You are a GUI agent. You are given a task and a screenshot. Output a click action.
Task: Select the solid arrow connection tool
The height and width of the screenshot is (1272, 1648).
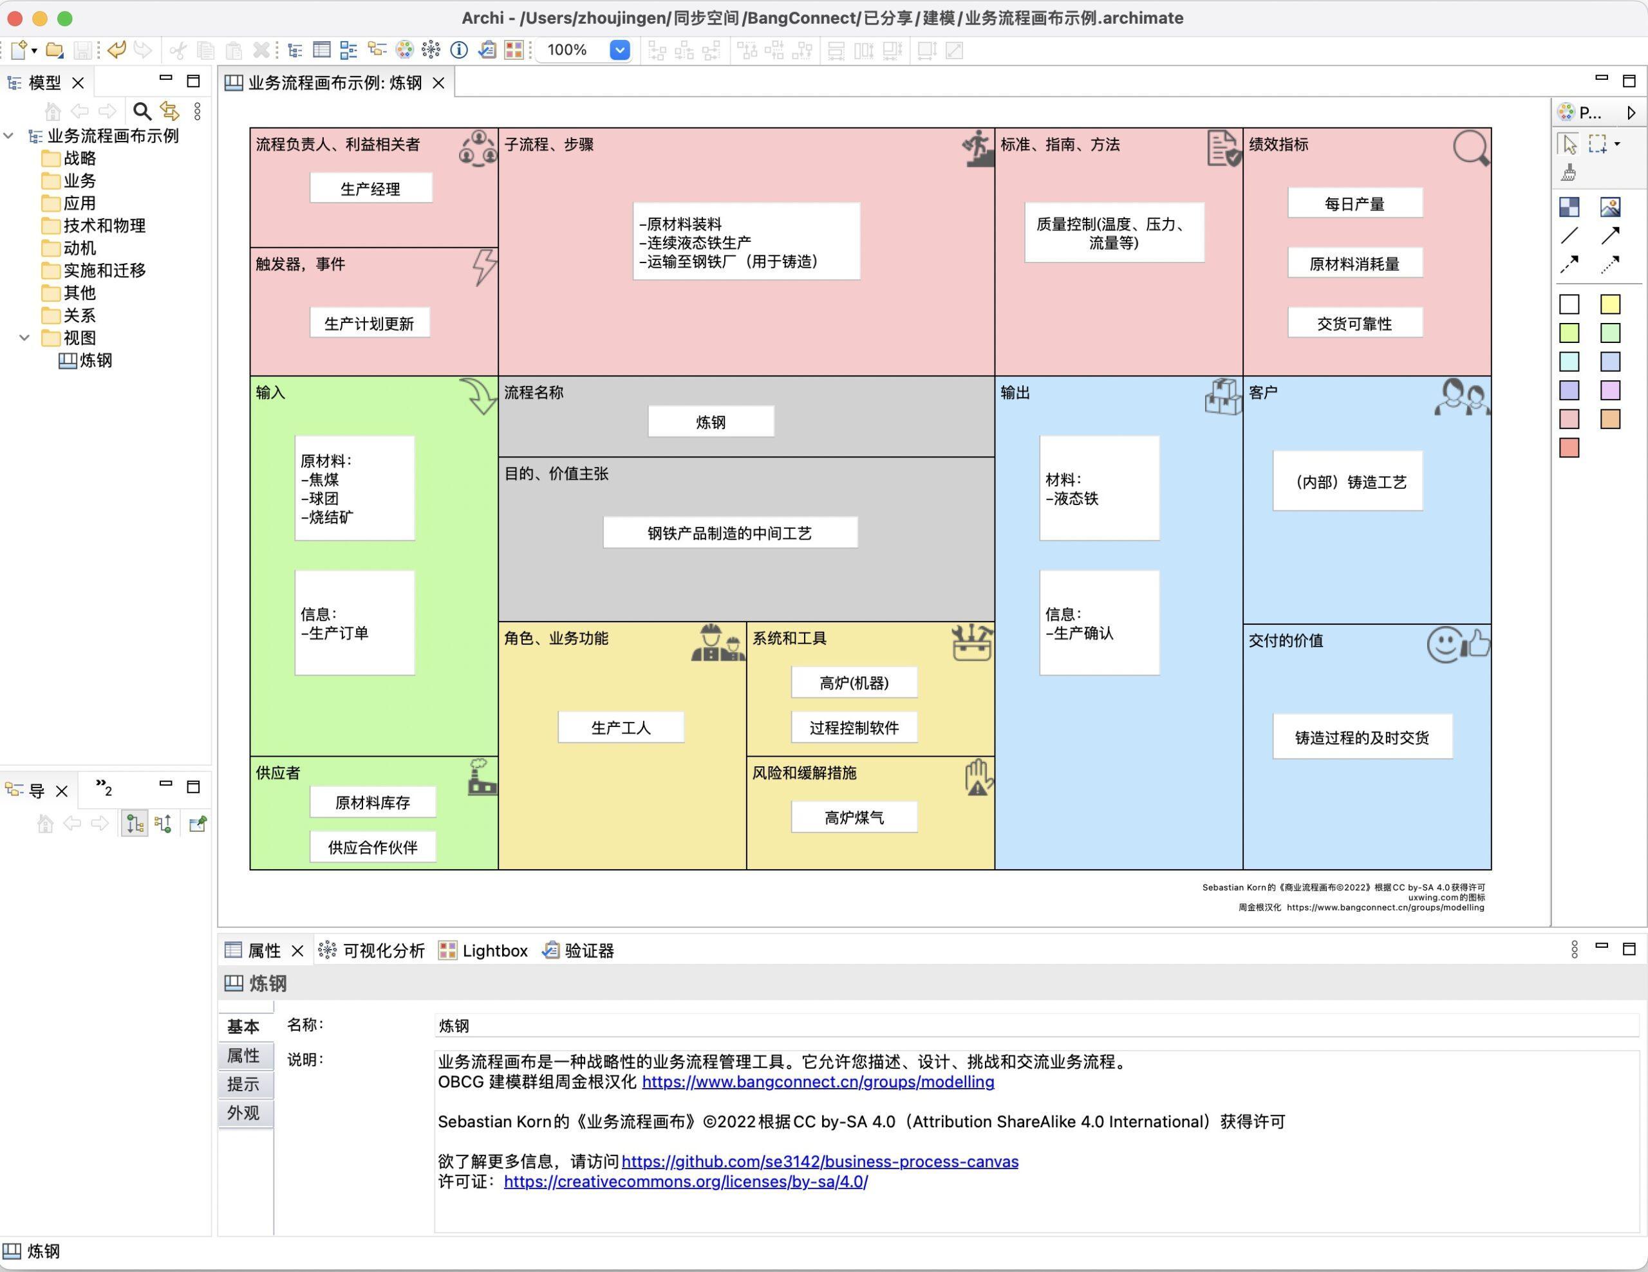pos(1610,235)
